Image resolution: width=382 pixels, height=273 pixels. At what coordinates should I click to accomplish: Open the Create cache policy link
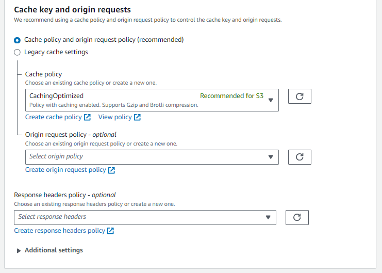tap(53, 117)
